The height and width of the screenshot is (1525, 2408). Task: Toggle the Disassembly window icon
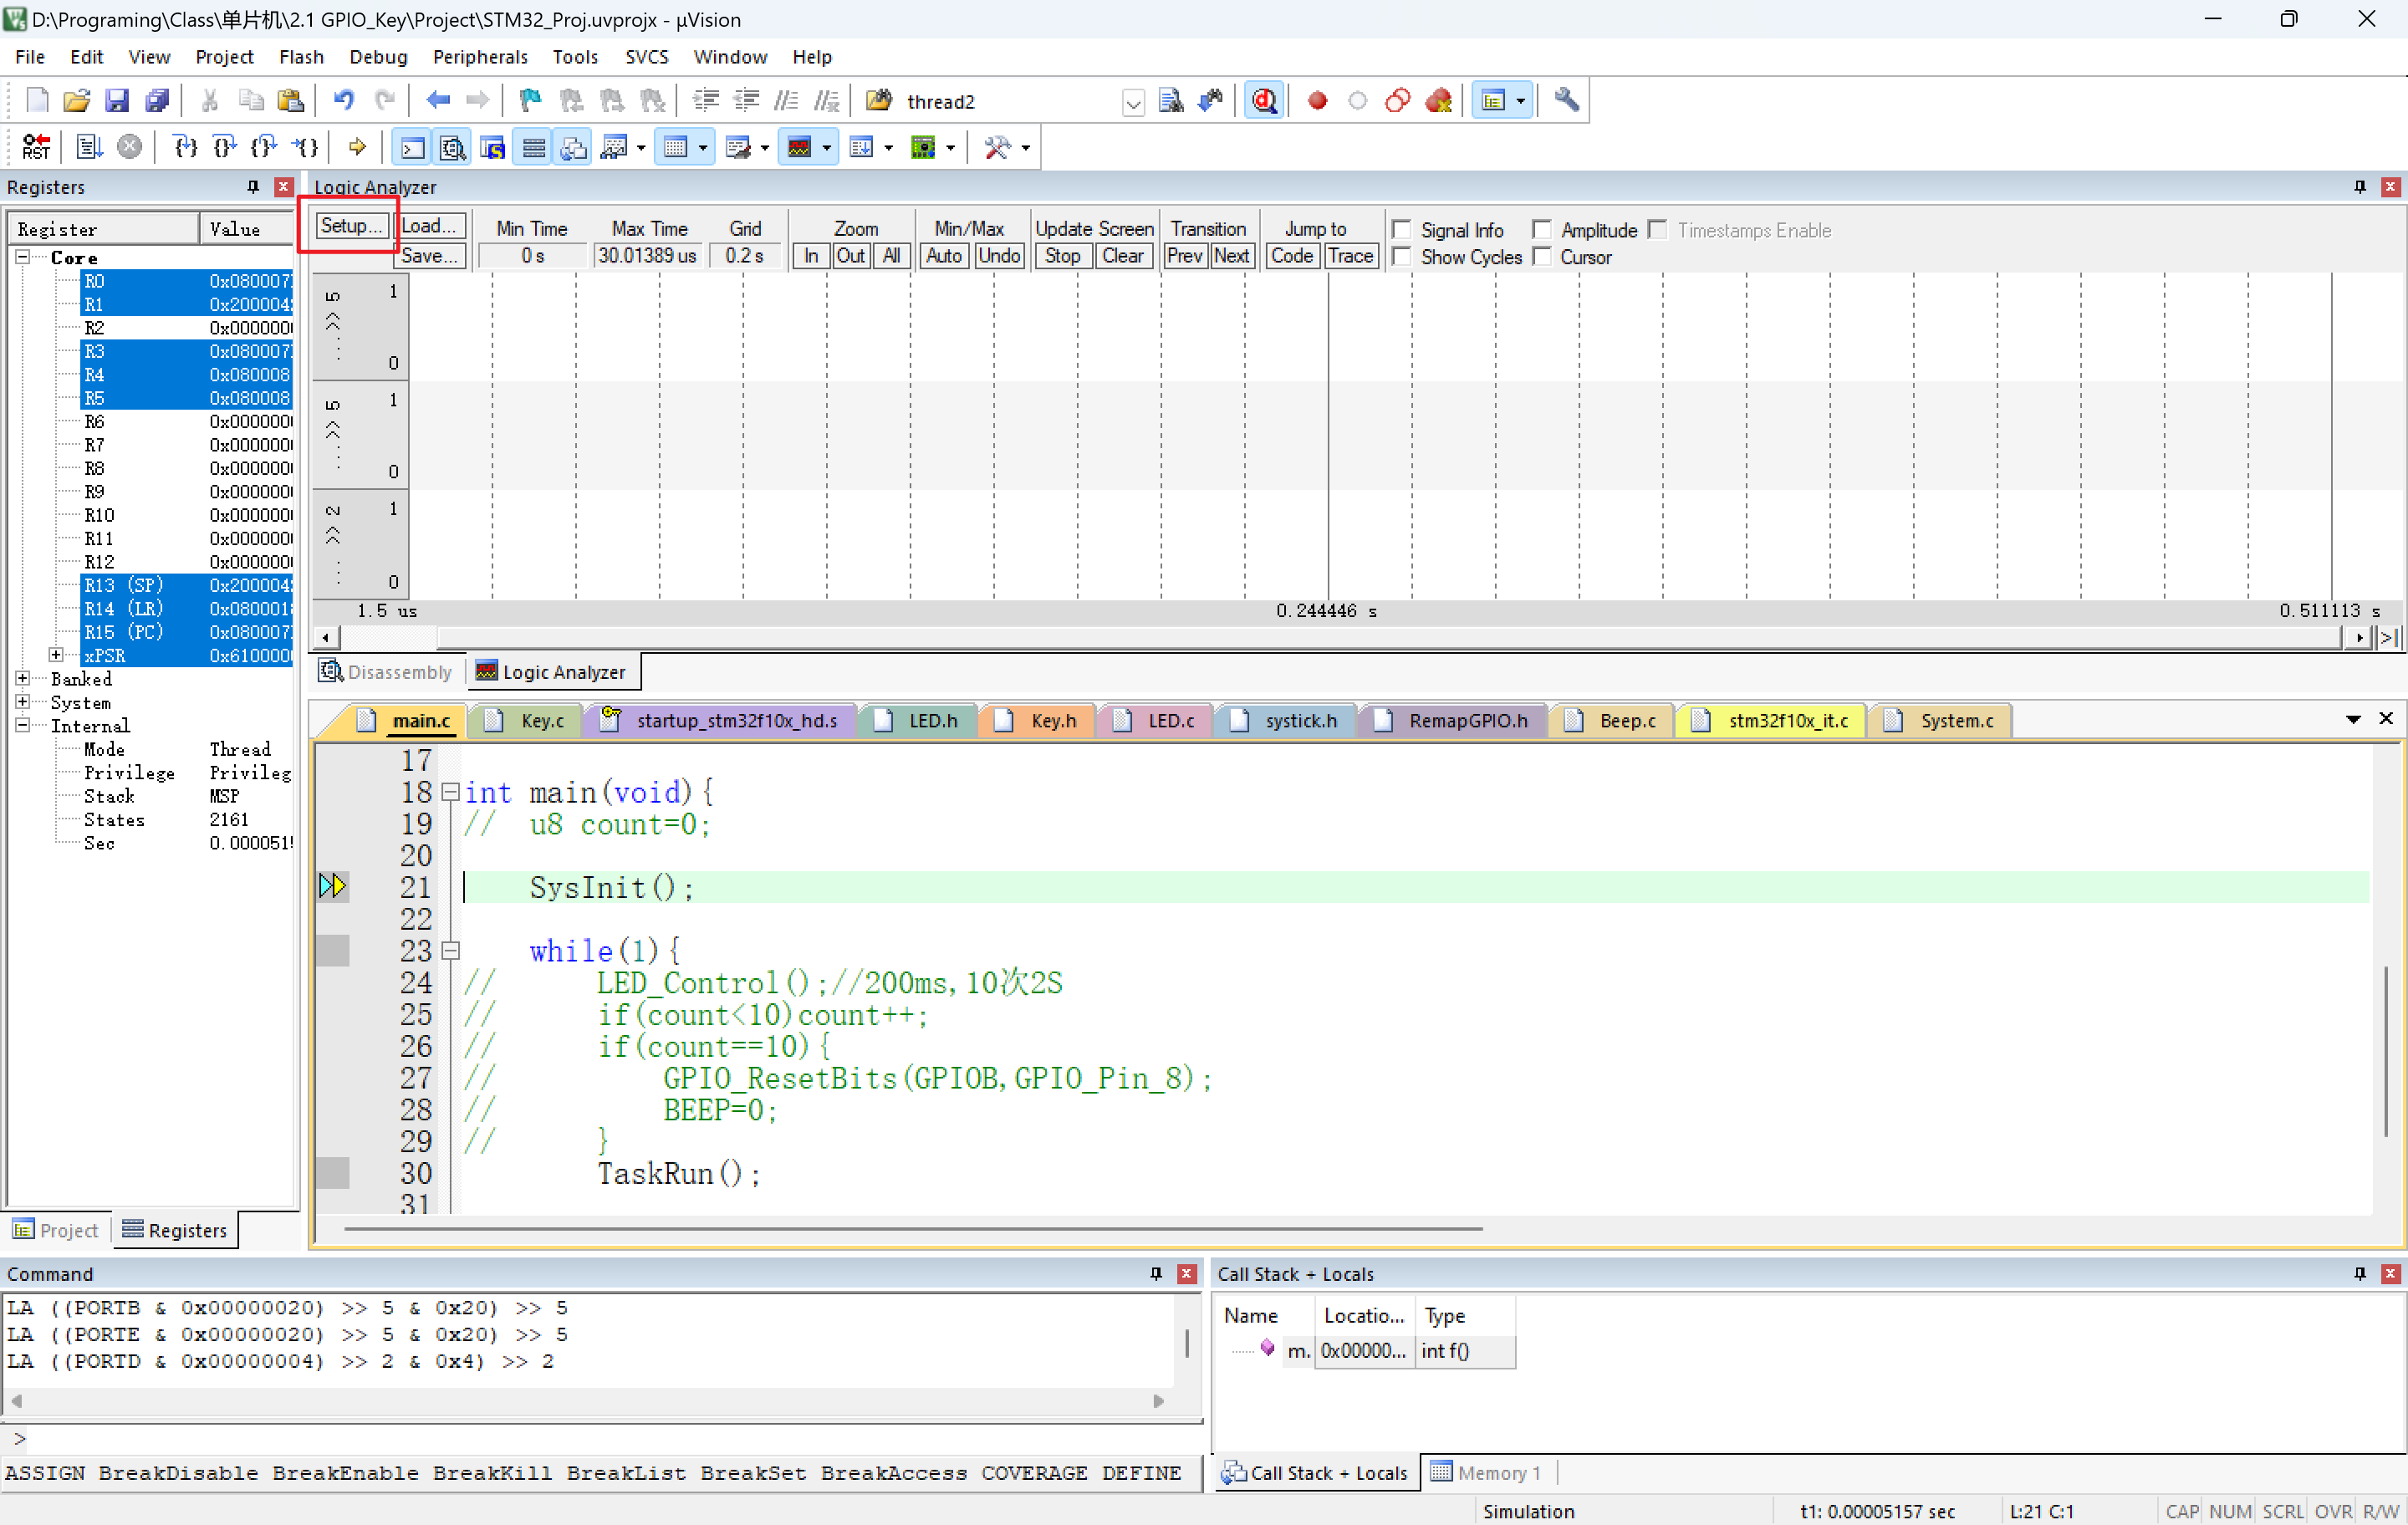452,148
